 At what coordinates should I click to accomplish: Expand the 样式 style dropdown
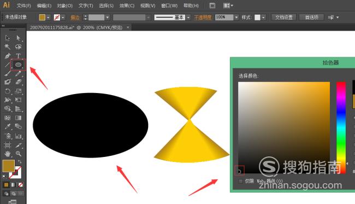click(x=263, y=17)
